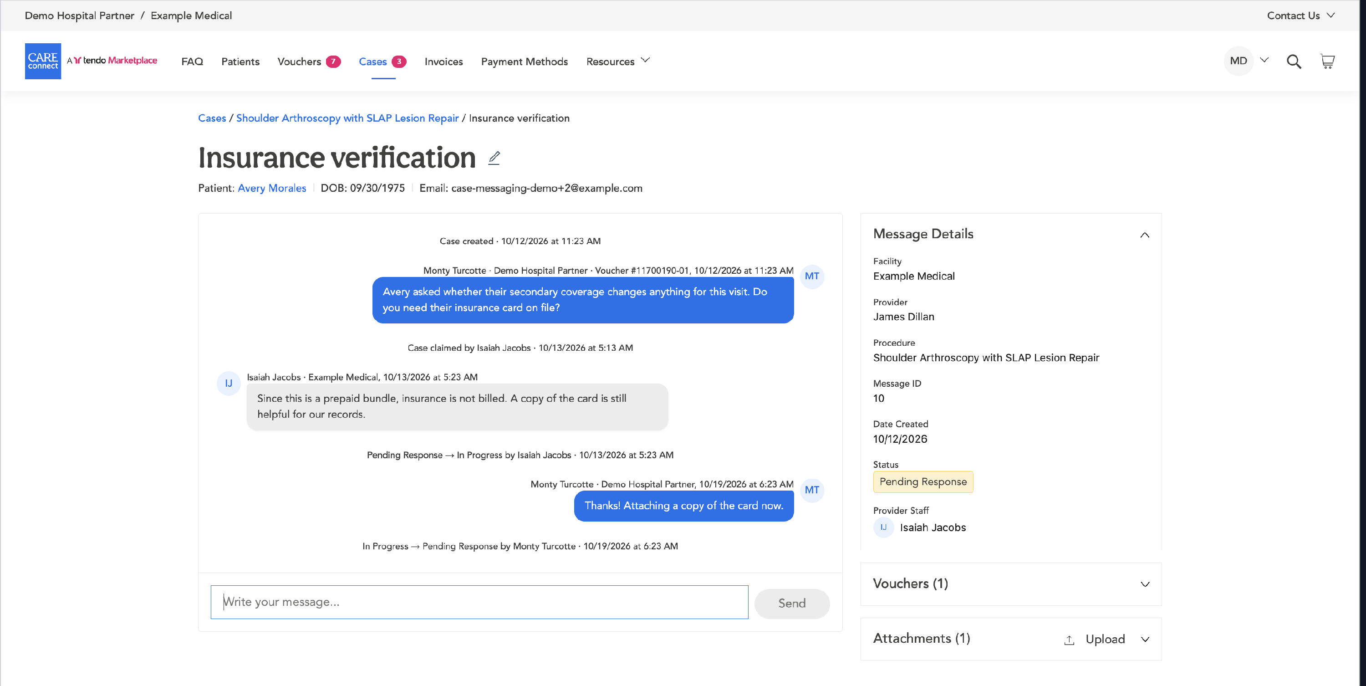The image size is (1366, 686).
Task: Click the prepaid bundle reply message bubble
Action: tap(457, 406)
